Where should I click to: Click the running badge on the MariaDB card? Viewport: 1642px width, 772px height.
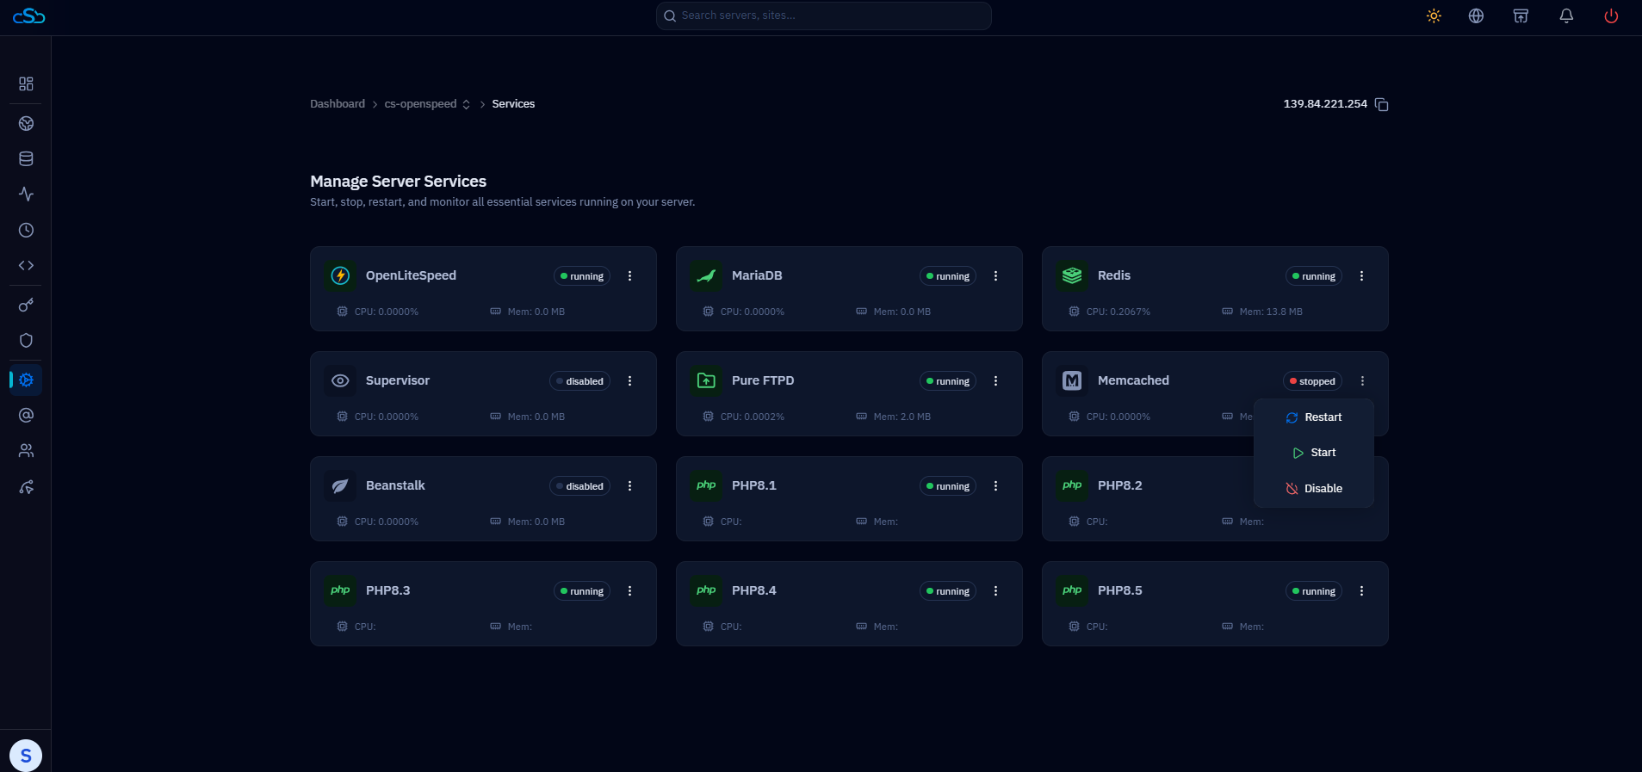[948, 276]
